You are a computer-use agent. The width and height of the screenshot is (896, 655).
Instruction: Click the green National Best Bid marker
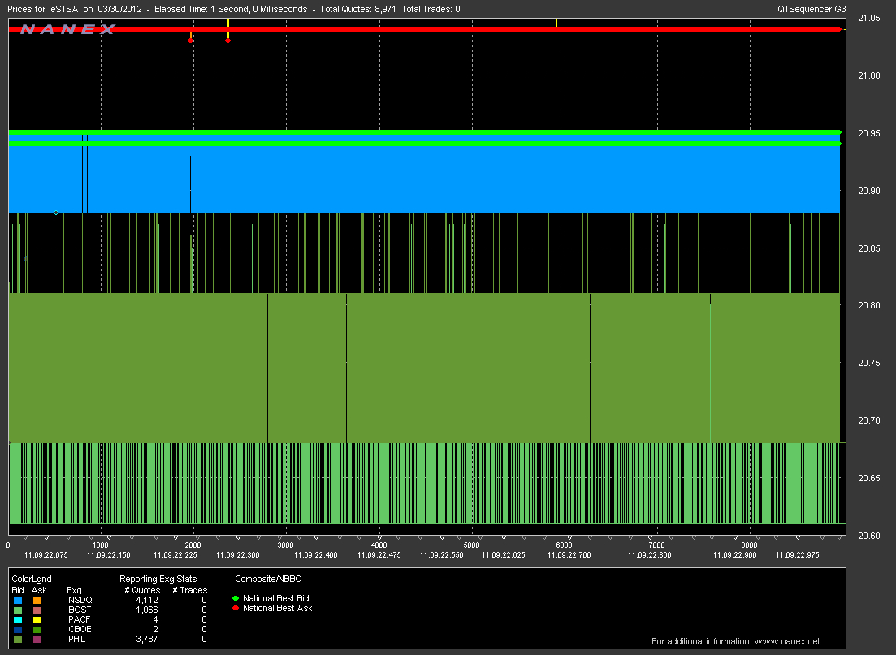coord(236,598)
